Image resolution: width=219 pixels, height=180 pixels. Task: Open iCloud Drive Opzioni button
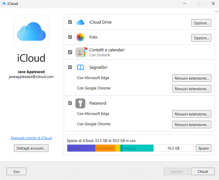pyautogui.click(x=201, y=23)
